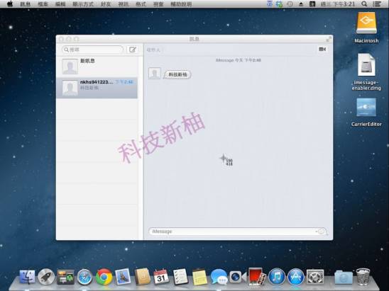The width and height of the screenshot is (389, 291).
Task: Open Messages app in the Dock
Action: click(219, 277)
